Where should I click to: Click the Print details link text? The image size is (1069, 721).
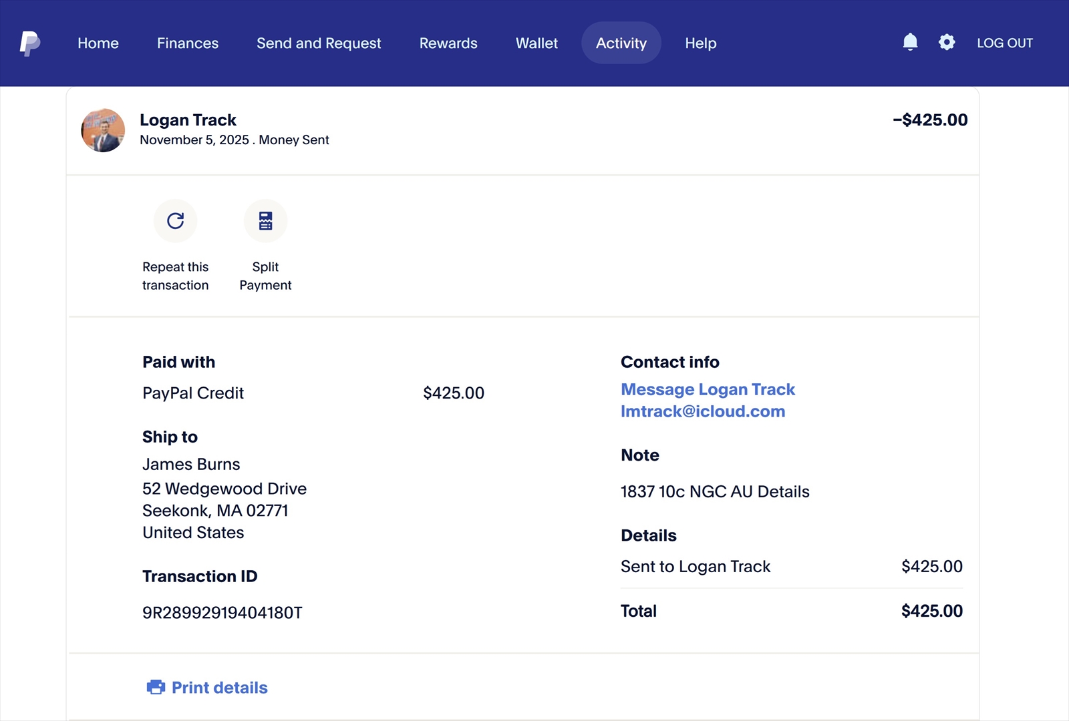[x=219, y=688]
